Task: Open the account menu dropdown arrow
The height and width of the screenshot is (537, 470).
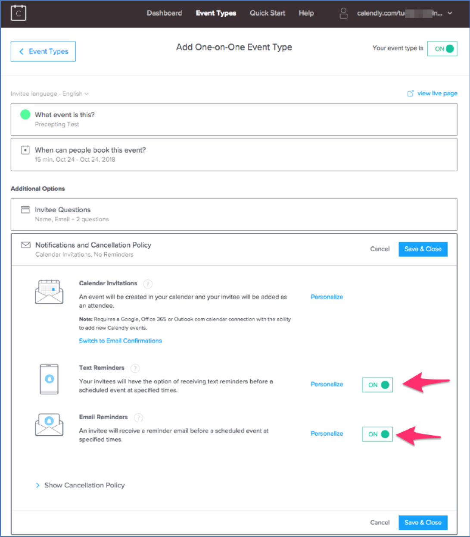Action: (x=450, y=13)
